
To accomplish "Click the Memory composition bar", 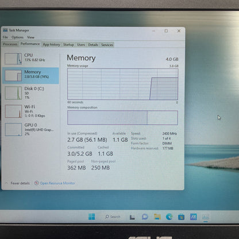I will click(122, 118).
